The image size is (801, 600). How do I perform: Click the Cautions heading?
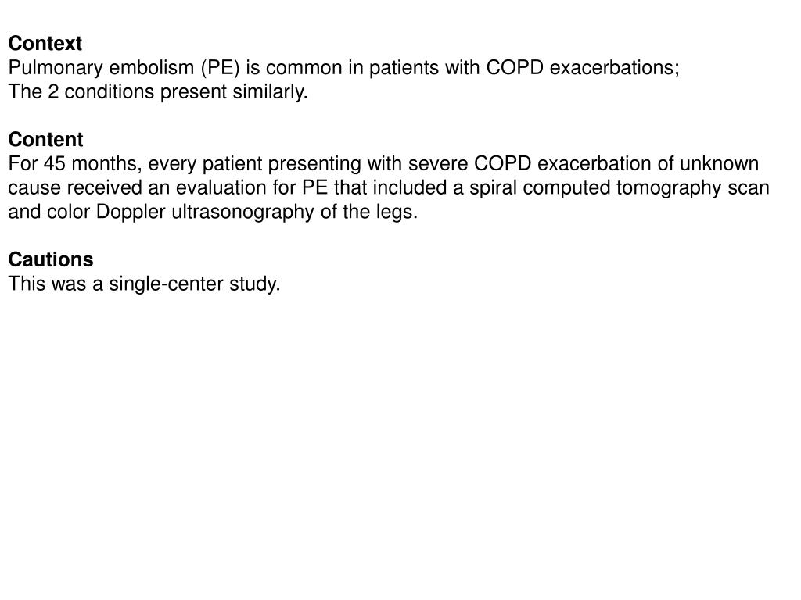(x=51, y=259)
